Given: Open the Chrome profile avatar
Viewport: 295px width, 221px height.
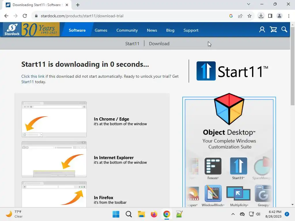Looking at the screenshot, I should coord(279,16).
